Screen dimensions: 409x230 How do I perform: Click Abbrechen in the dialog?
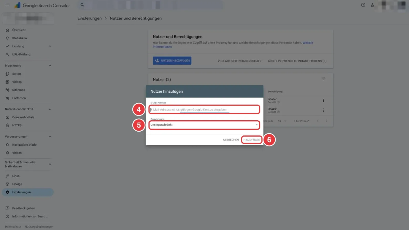point(231,140)
